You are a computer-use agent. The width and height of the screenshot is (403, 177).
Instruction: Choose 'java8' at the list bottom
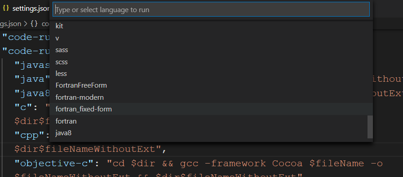(211, 133)
